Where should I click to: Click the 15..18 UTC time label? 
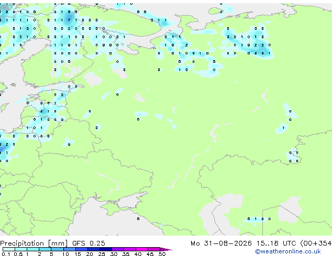pyautogui.click(x=276, y=243)
